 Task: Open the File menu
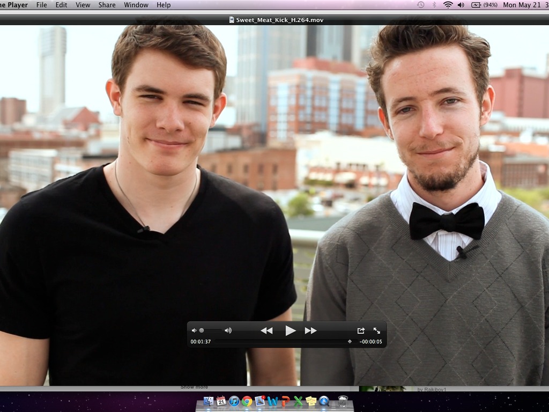(41, 5)
